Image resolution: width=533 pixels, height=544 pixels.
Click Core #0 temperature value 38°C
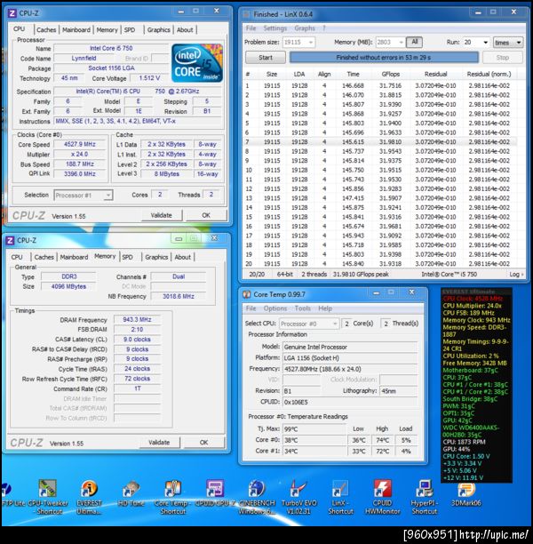pyautogui.click(x=314, y=440)
